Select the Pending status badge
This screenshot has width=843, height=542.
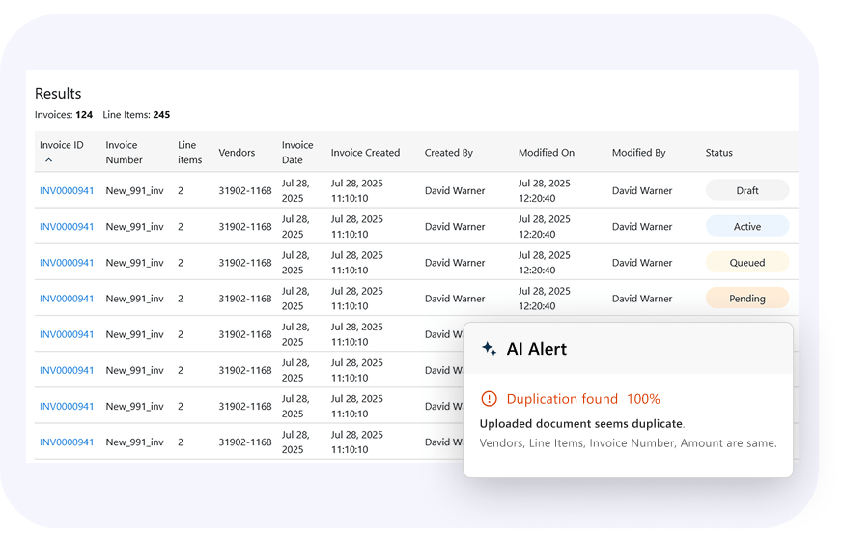[x=746, y=299]
